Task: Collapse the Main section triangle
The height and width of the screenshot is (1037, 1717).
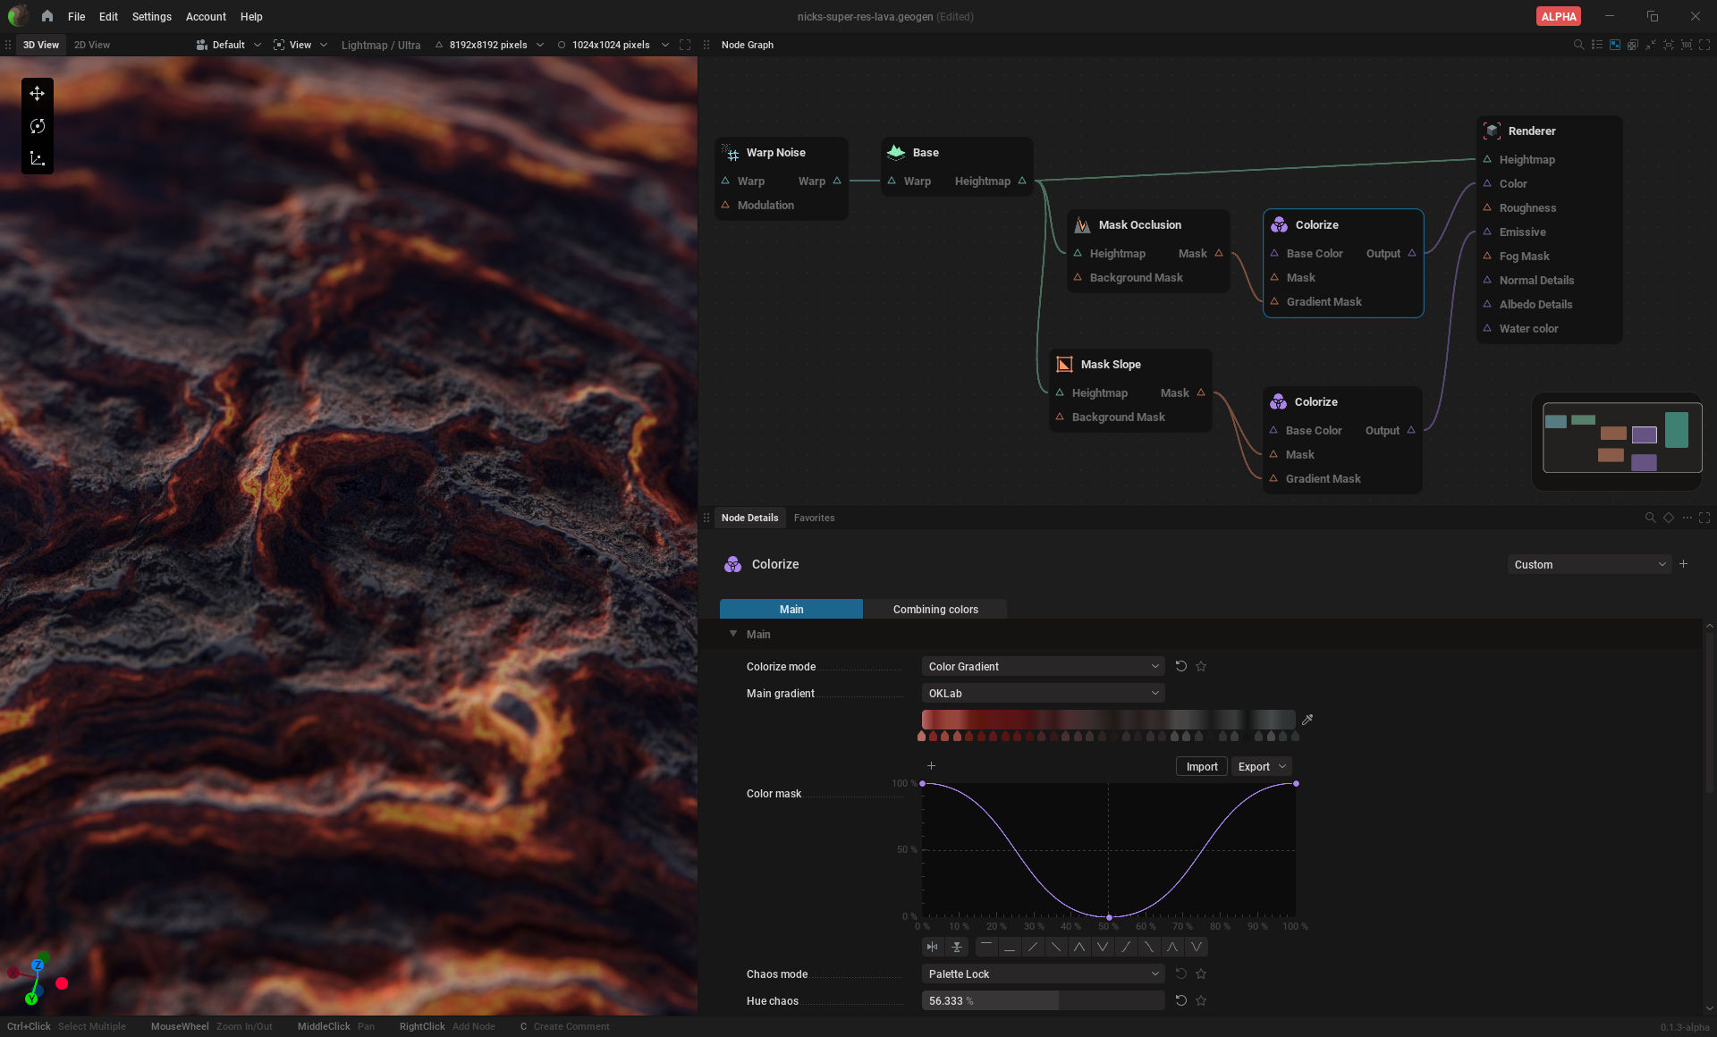Action: point(733,634)
